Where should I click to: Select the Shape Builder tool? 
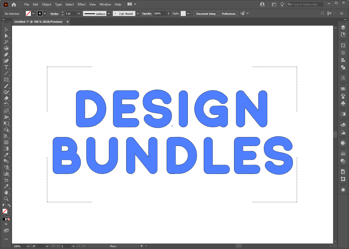click(x=6, y=130)
